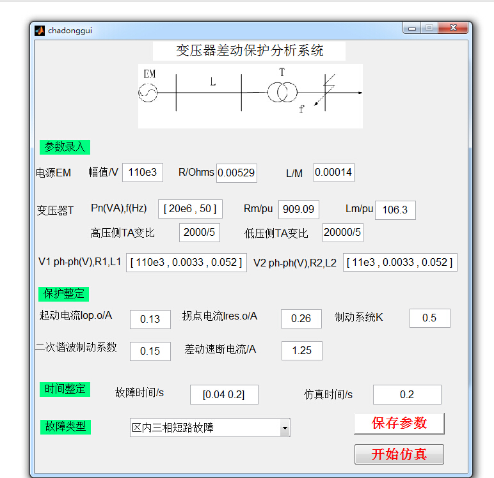Screen dimensions: 494x478
Task: Click the title 变压器差动保护分析系统
Action: coord(250,51)
